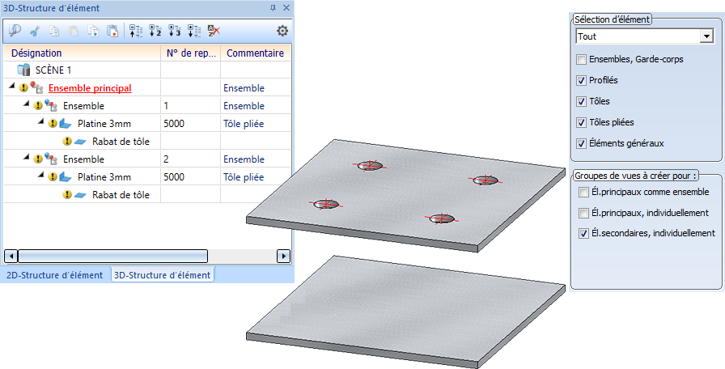The image size is (725, 369).
Task: Enable the Ensembles, Garde-corps checkbox
Action: (581, 59)
